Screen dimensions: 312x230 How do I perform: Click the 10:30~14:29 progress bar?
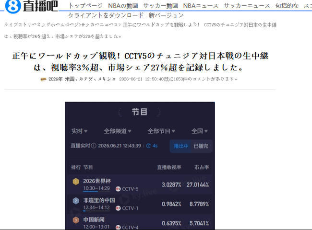[x=96, y=192]
